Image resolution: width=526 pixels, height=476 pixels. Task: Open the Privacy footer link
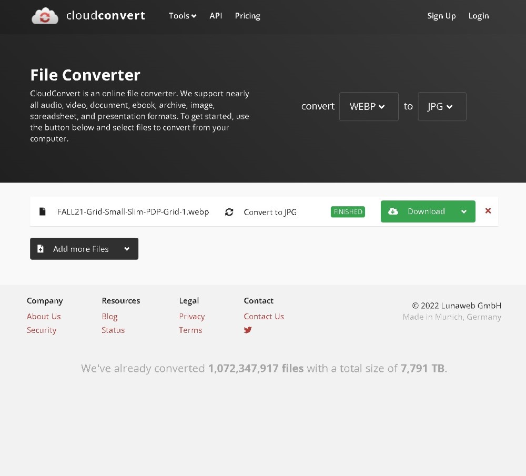(192, 316)
